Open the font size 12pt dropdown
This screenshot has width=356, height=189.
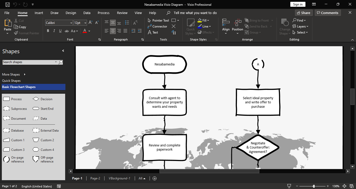point(85,23)
